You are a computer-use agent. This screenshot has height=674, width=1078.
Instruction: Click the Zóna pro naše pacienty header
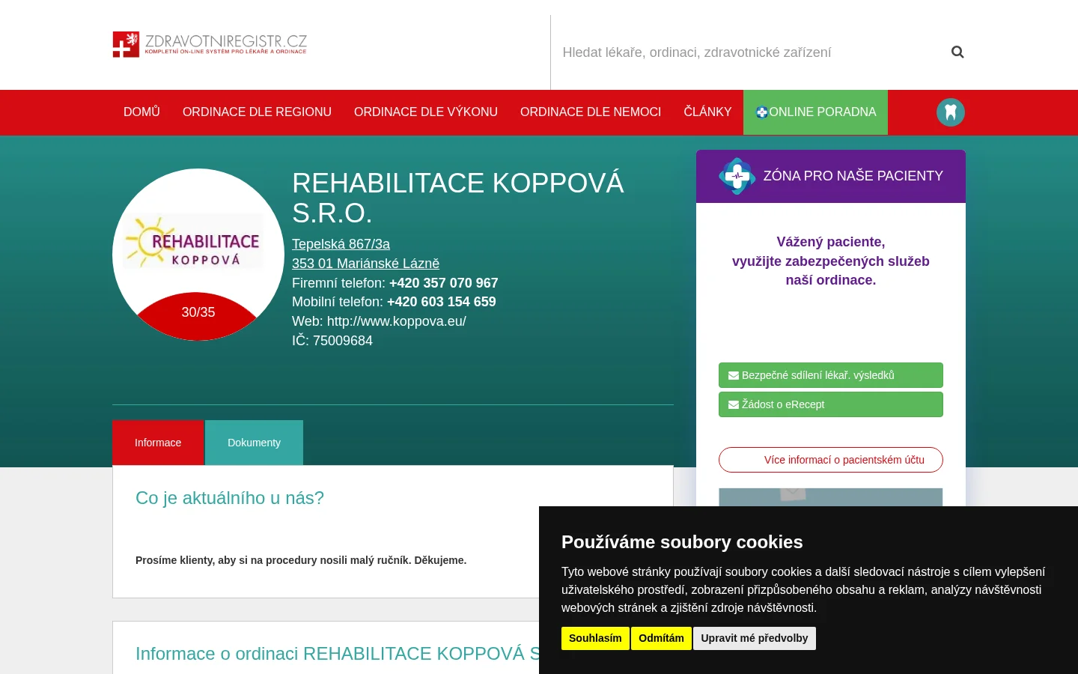[831, 176]
